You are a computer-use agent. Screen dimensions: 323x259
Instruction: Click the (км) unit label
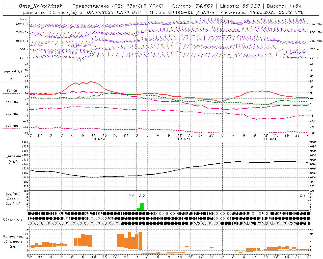point(13,246)
